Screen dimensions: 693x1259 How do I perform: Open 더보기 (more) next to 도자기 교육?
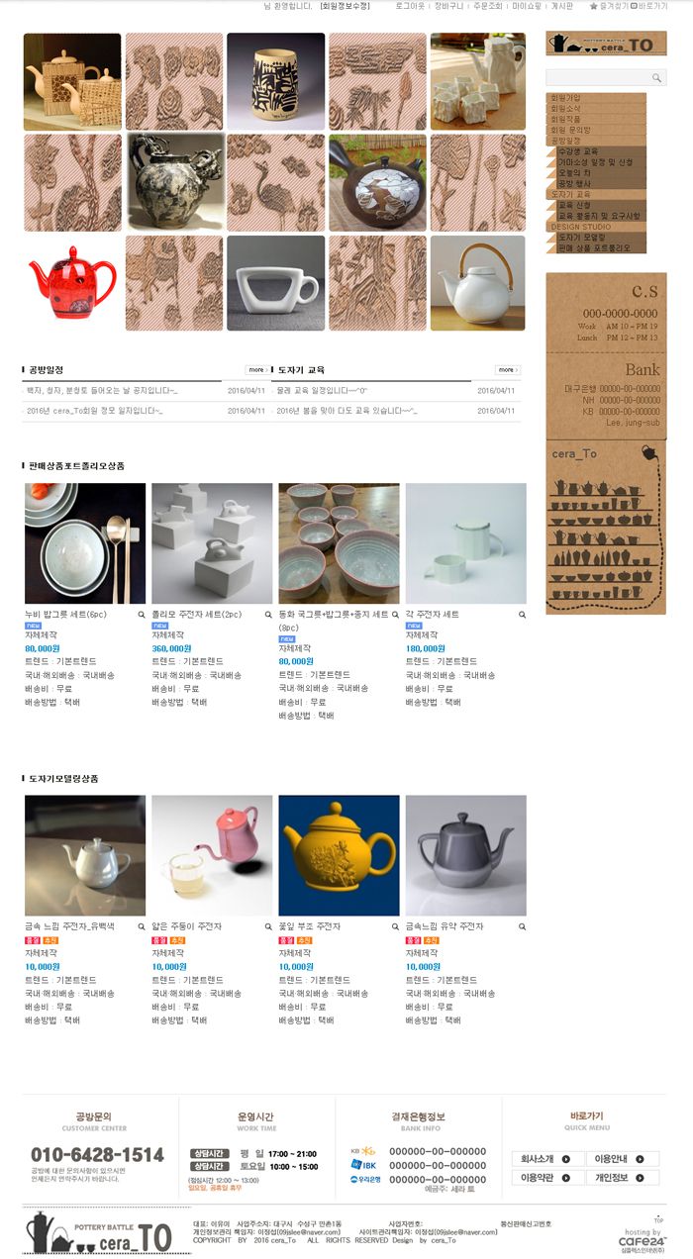point(508,370)
